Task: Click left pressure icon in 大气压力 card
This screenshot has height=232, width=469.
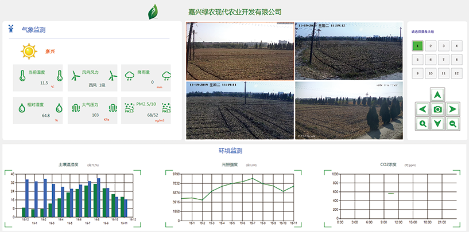Action: click(x=76, y=108)
